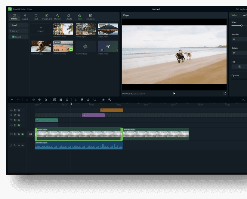The width and height of the screenshot is (247, 199).
Task: Expand the Library section
Action: point(19,31)
